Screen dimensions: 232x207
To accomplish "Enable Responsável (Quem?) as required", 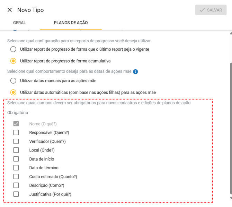I will (x=16, y=132).
